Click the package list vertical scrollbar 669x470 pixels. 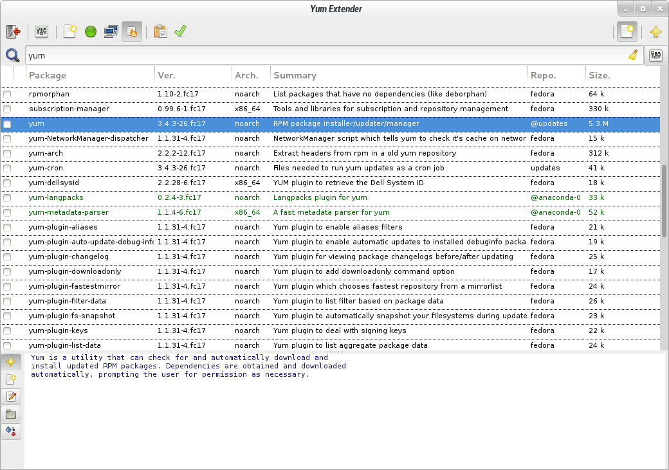coord(664,201)
